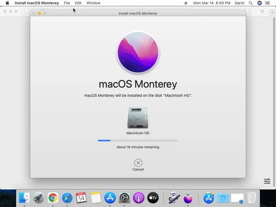Screen dimensions: 276x207
Task: Open the App Store in Dock
Action: [110, 198]
